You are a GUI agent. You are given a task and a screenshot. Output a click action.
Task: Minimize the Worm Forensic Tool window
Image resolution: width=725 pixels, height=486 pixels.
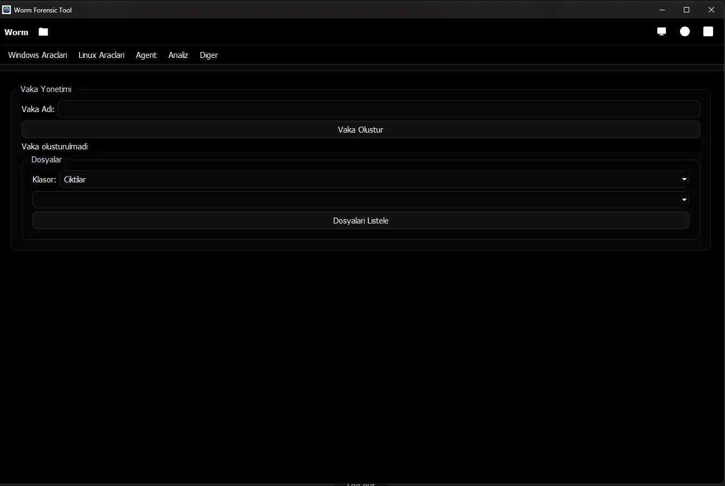click(x=662, y=10)
